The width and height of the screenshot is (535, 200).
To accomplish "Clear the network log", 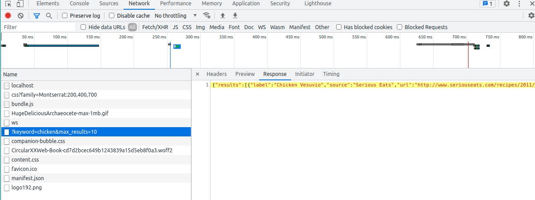I will click(x=20, y=15).
